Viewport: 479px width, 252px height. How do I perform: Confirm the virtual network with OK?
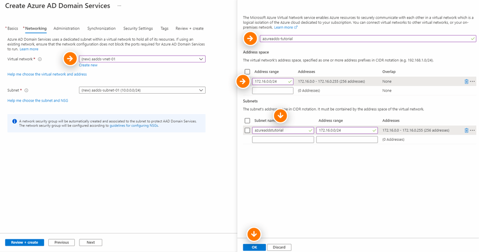pyautogui.click(x=254, y=247)
